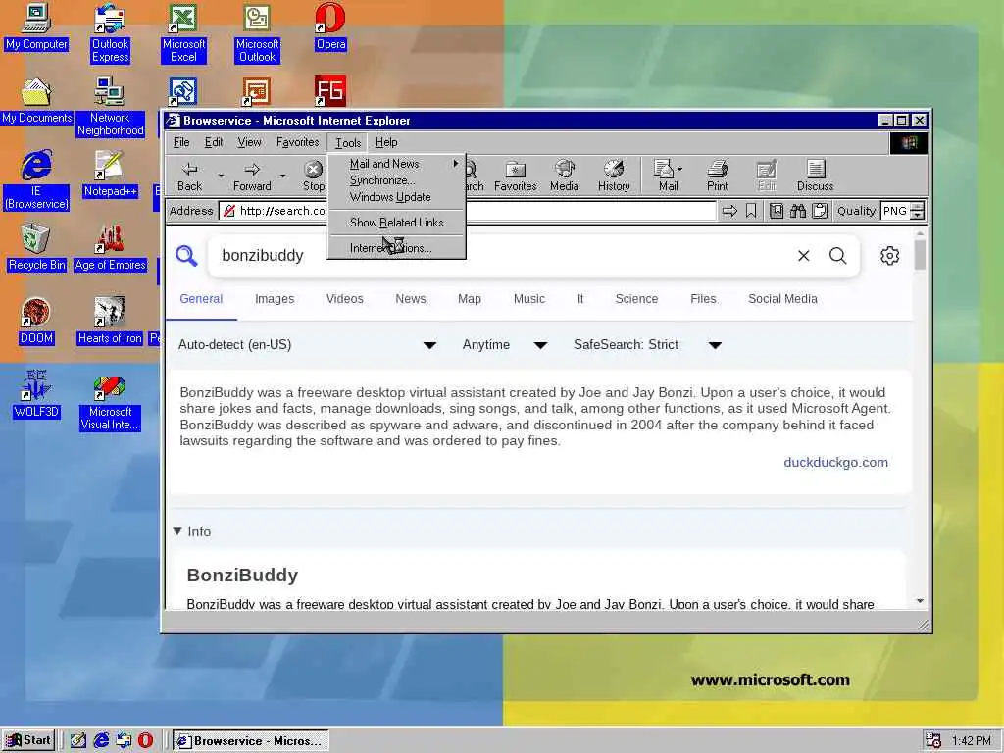The image size is (1004, 753).
Task: Open the File menu
Action: click(x=181, y=142)
